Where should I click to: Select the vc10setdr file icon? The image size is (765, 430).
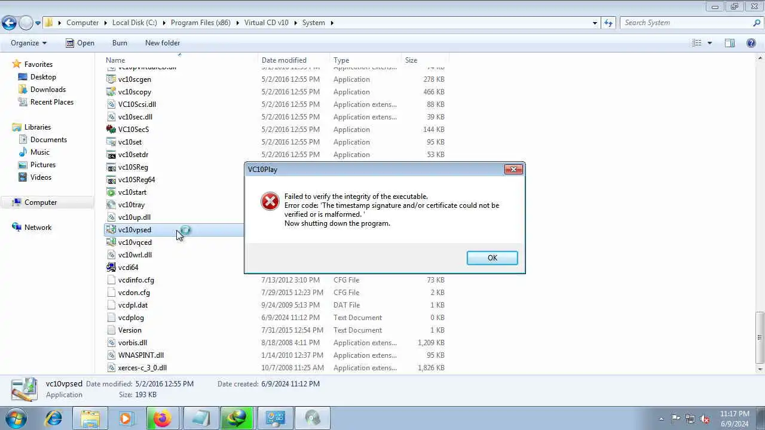coord(111,154)
